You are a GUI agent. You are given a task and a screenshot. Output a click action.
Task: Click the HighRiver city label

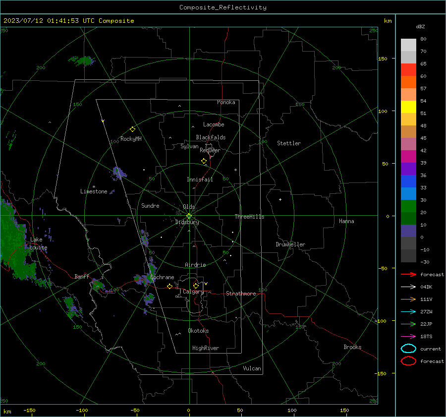click(x=206, y=348)
